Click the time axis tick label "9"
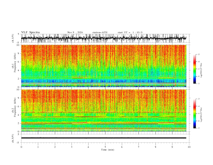The height and width of the screenshot is (165, 213). pos(172,147)
